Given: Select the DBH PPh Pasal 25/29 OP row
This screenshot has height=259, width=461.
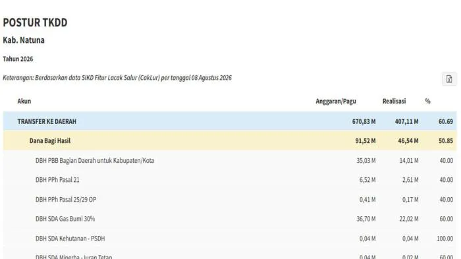Looking at the screenshot, I should pyautogui.click(x=230, y=199).
